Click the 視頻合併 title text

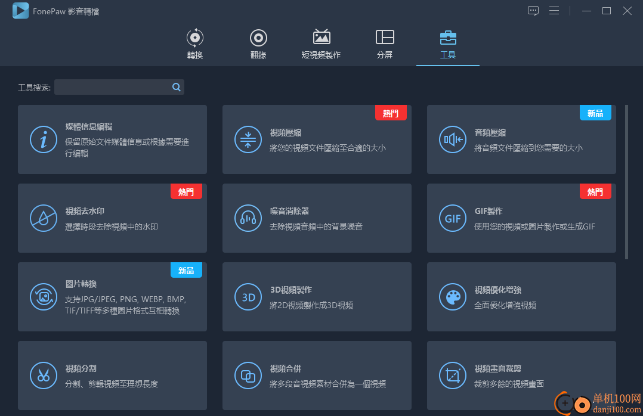pos(286,368)
